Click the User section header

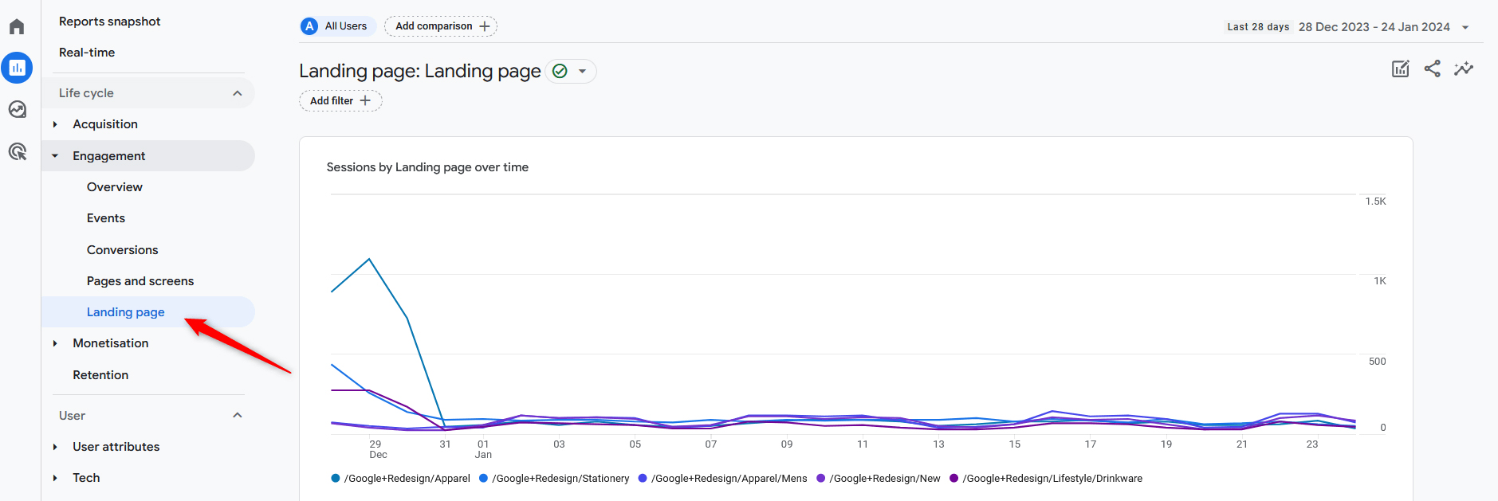148,415
